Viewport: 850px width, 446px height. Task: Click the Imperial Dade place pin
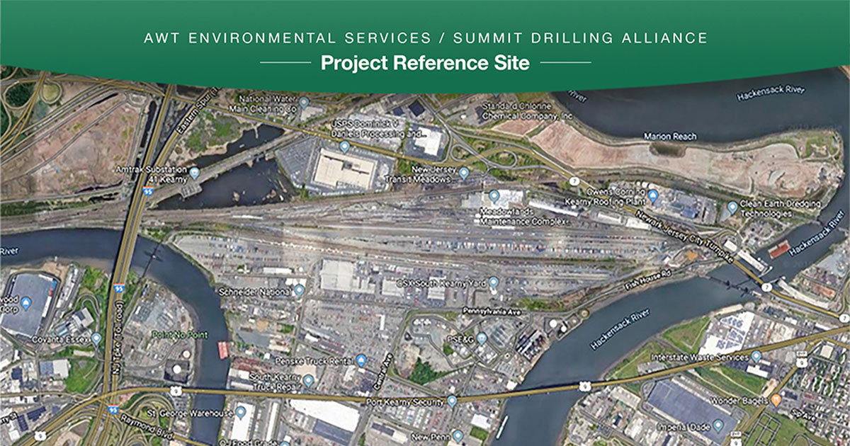click(718, 424)
